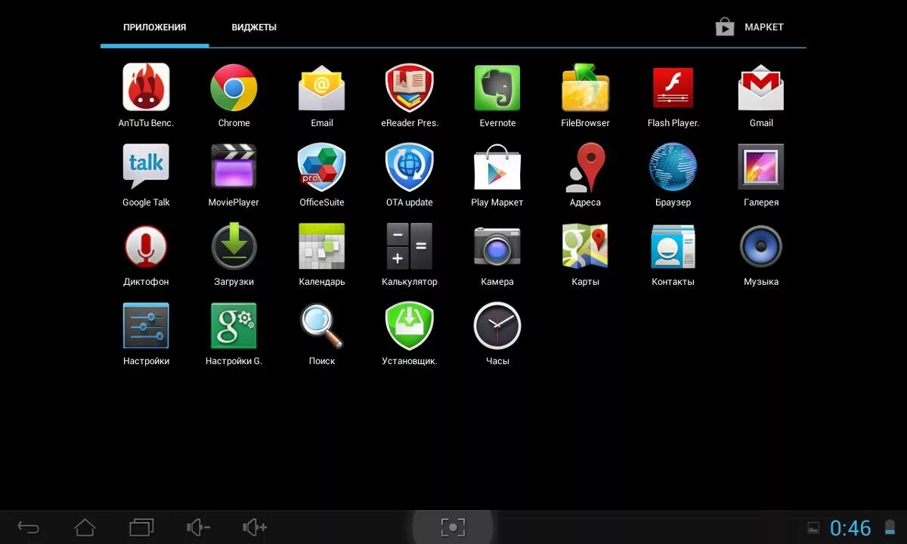Open the Настройки settings app
This screenshot has height=544, width=907.
tap(146, 326)
